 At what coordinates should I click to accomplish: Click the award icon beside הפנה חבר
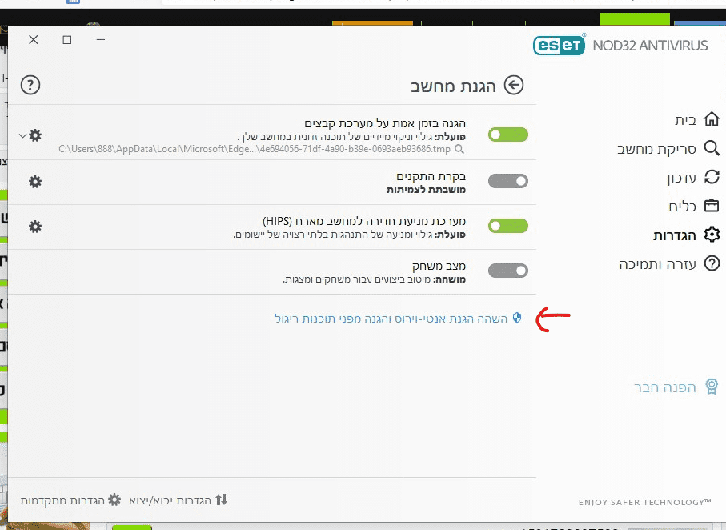[712, 387]
